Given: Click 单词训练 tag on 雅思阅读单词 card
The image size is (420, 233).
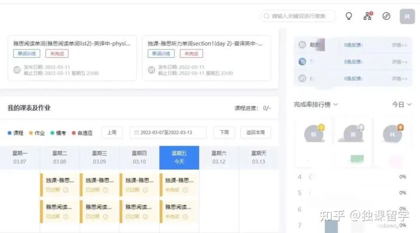Looking at the screenshot, I should (27, 54).
